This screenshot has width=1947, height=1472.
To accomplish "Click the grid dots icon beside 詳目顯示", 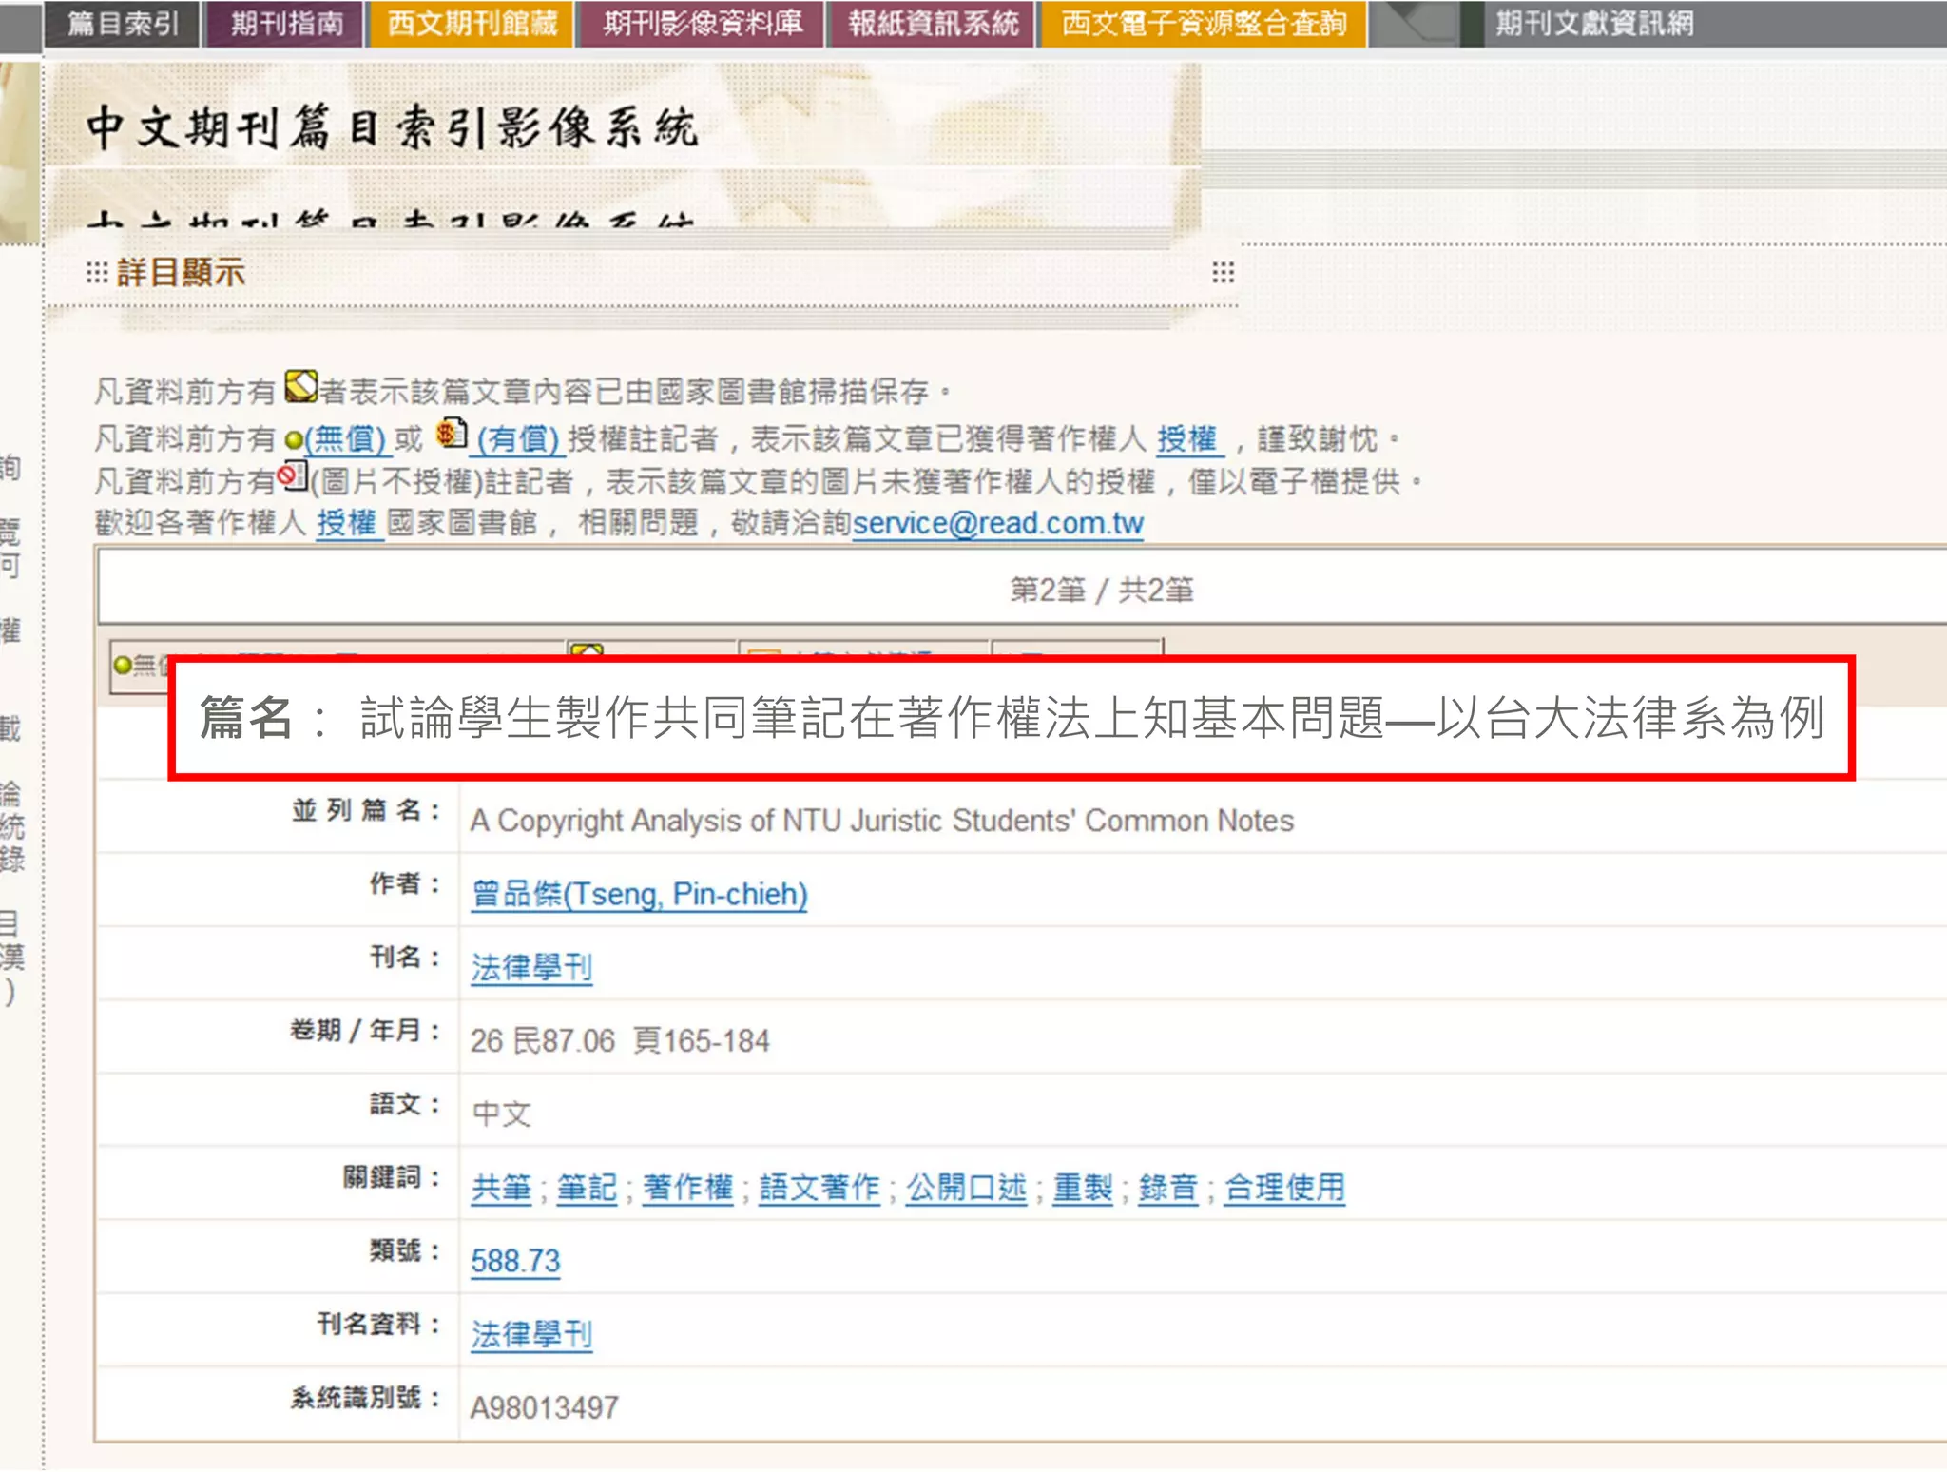I will click(97, 273).
